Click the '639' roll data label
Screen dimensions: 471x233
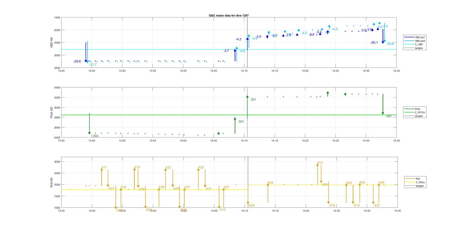point(162,187)
